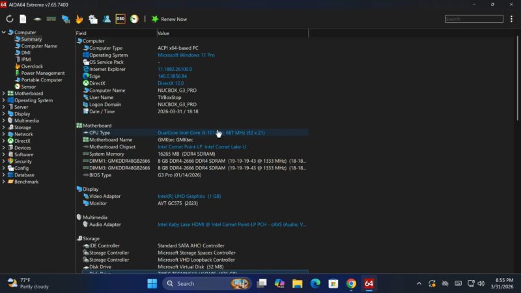The width and height of the screenshot is (521, 293).
Task: Launch the System Stability Test flame icon
Action: coord(79,19)
